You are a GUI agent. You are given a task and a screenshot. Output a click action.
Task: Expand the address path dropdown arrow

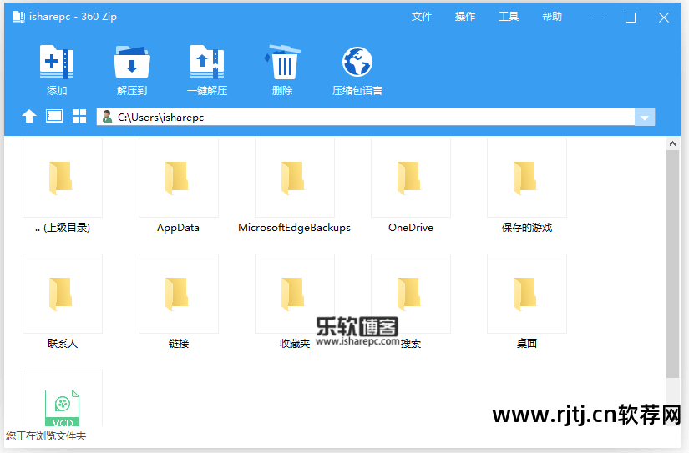[x=645, y=118]
